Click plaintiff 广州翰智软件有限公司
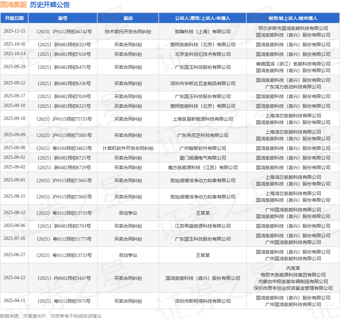The width and height of the screenshot is (340, 319). (x=203, y=148)
